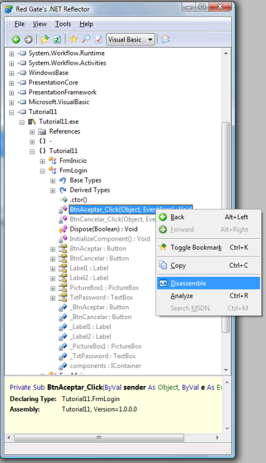266x463 pixels.
Task: Click the FrmLogin class icon
Action: click(53, 170)
